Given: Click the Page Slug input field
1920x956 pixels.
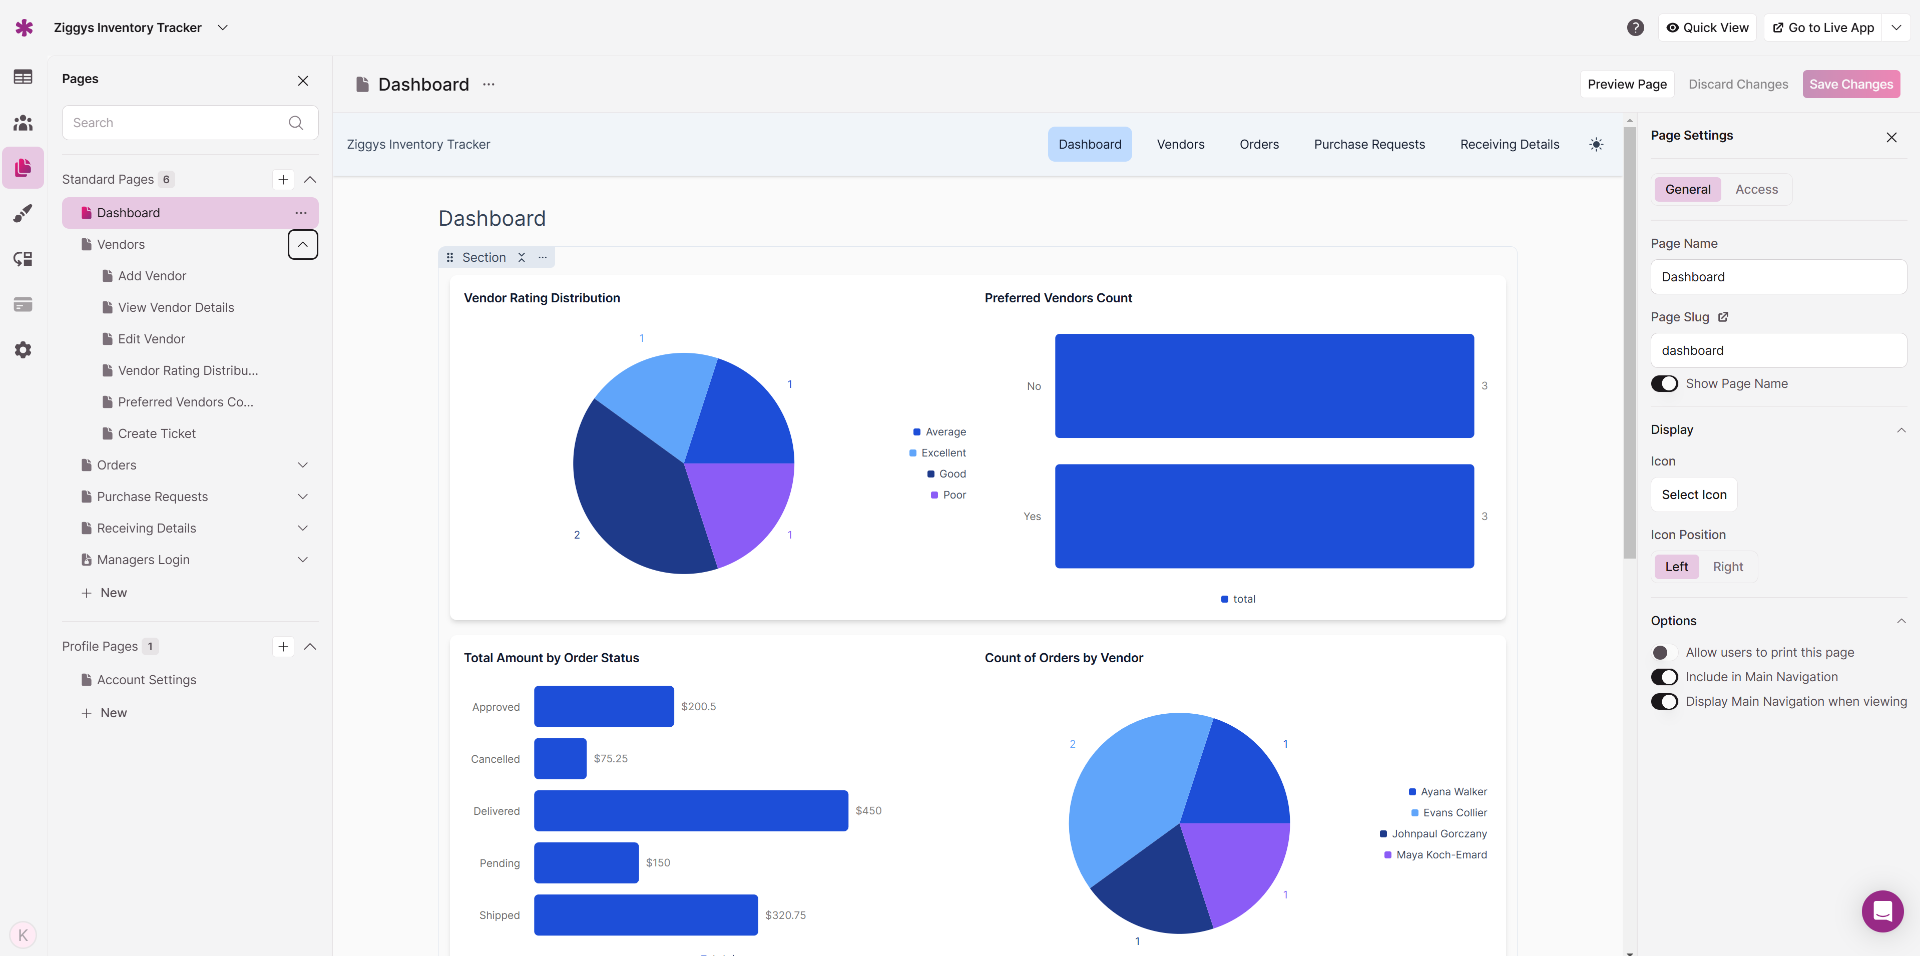Looking at the screenshot, I should (1778, 351).
